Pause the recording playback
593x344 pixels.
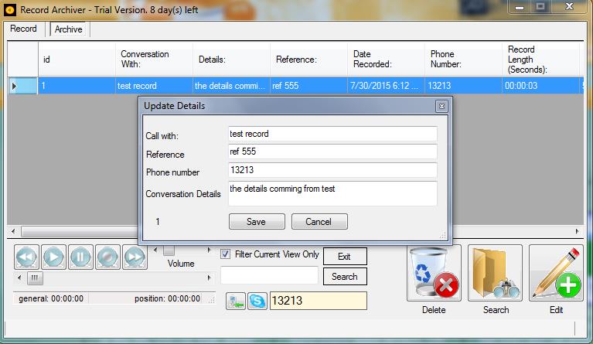click(x=80, y=257)
